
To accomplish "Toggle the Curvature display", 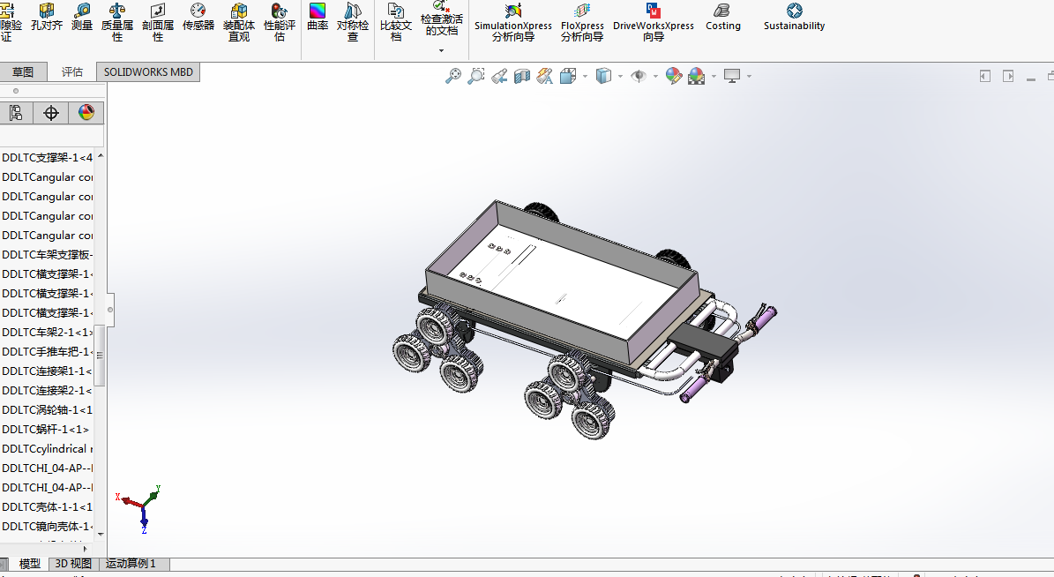I will tap(318, 18).
